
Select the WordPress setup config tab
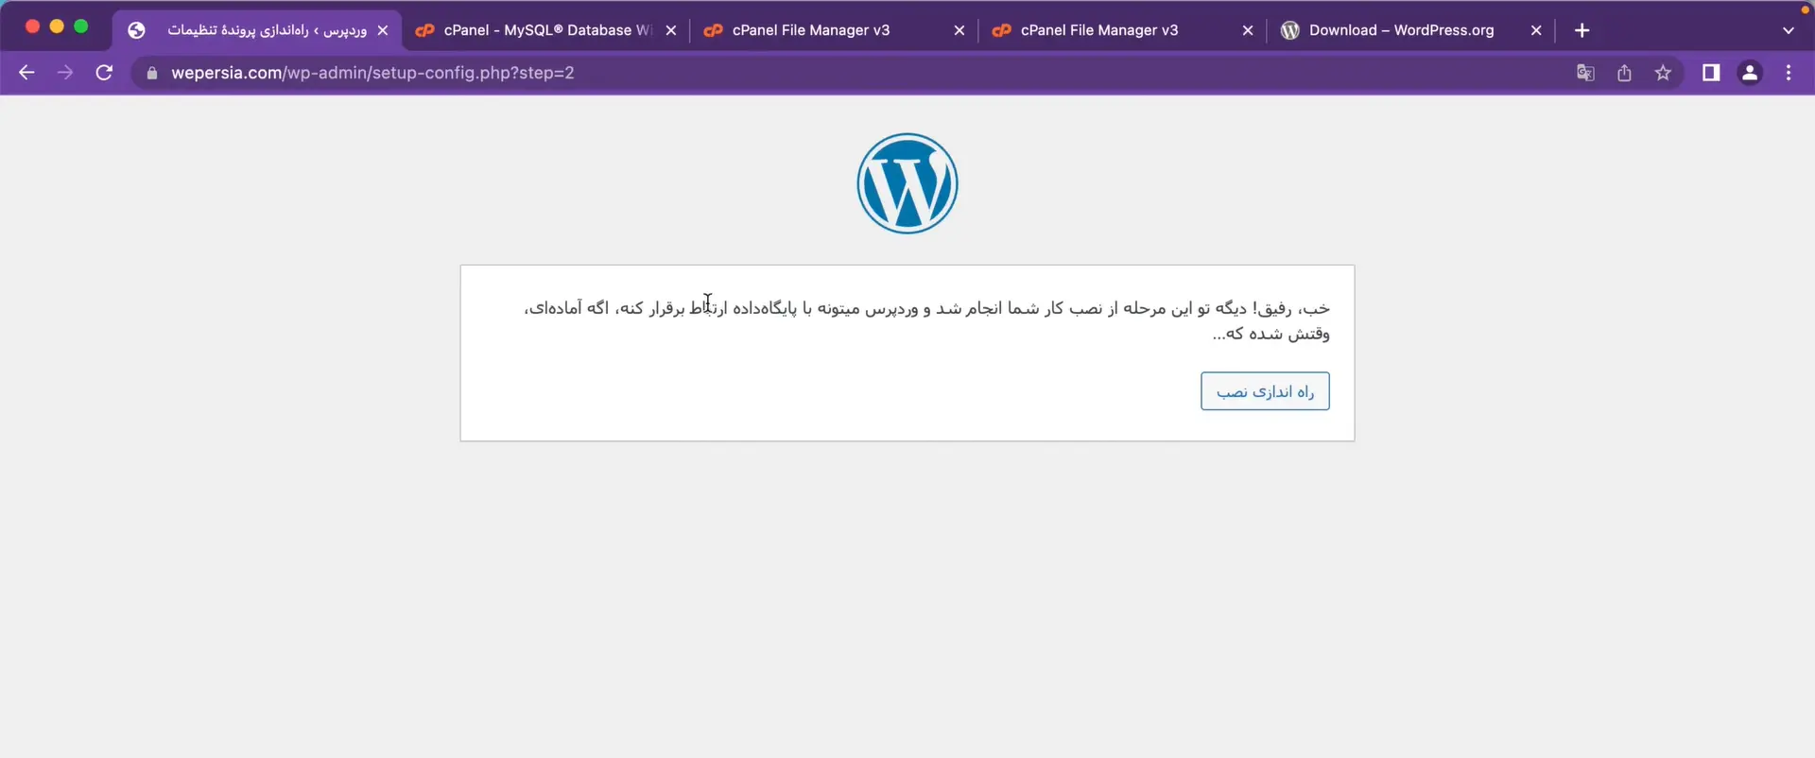[257, 30]
